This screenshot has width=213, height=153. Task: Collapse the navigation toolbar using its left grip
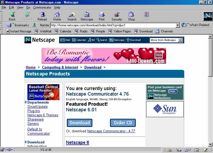pyautogui.click(x=1, y=16)
